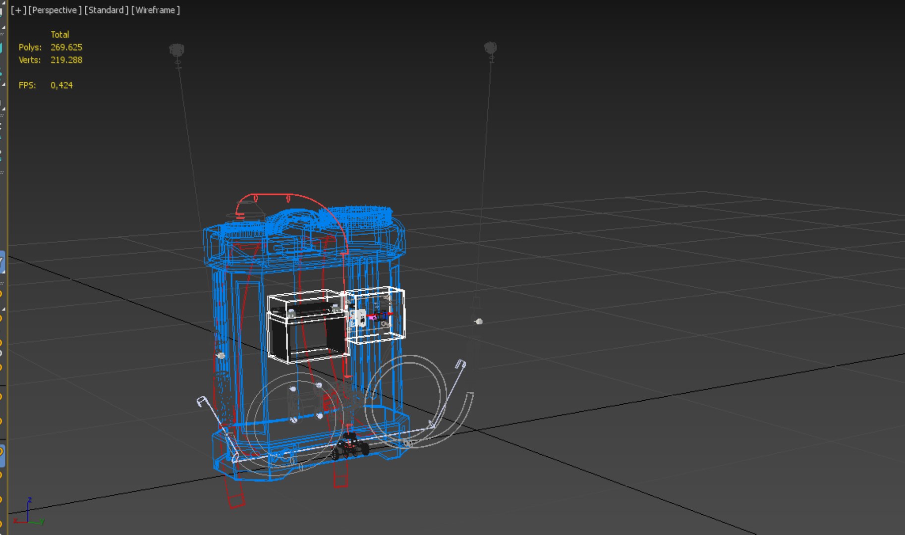
Task: Open the [Wireframe] shading mode menu
Action: (155, 10)
